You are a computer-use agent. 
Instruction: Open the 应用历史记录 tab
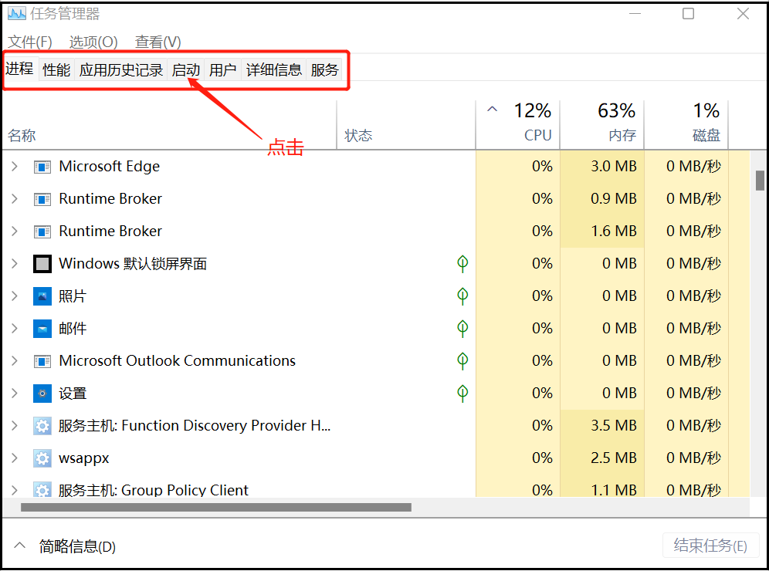120,70
